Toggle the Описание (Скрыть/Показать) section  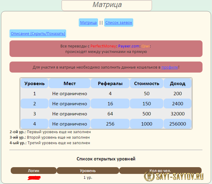pyautogui.click(x=38, y=34)
